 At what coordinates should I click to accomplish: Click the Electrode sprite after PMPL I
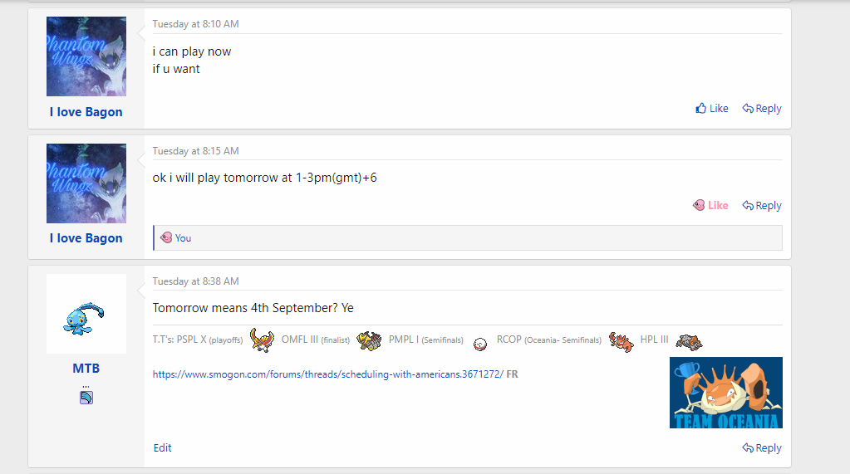(x=479, y=344)
